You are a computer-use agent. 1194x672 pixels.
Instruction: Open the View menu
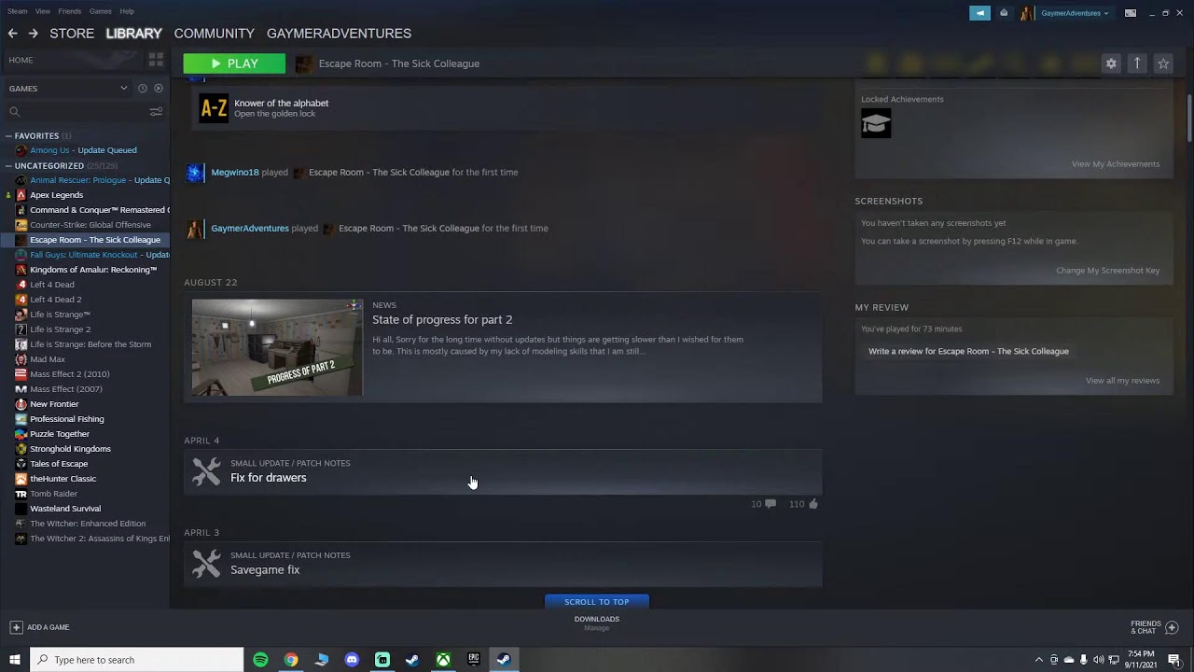tap(43, 11)
